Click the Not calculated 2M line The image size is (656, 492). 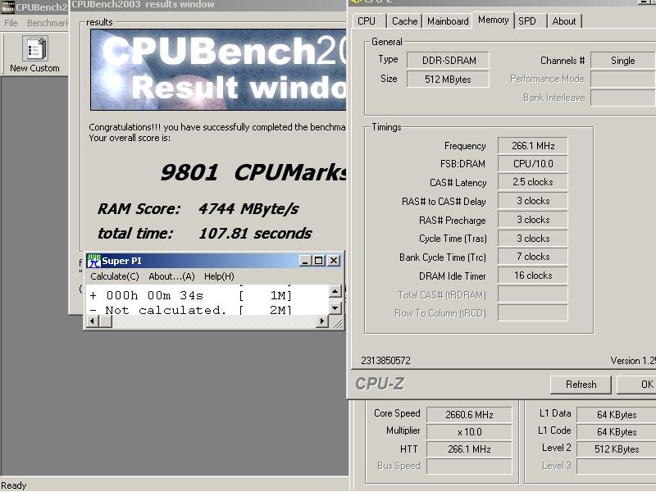click(x=190, y=310)
